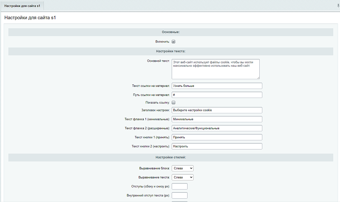Toggle the Включить checkbox
The width and height of the screenshot is (340, 202).
(174, 42)
